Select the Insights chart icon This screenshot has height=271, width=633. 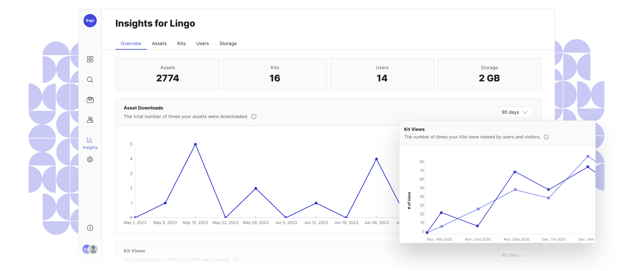click(90, 139)
